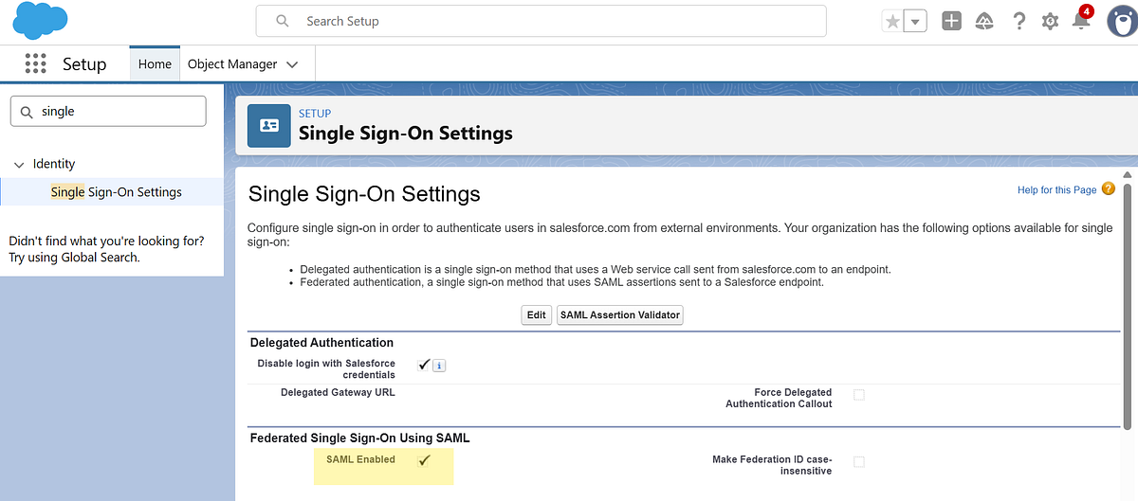Screen dimensions: 1138x501
Task: Open the user profile avatar
Action: click(1122, 21)
